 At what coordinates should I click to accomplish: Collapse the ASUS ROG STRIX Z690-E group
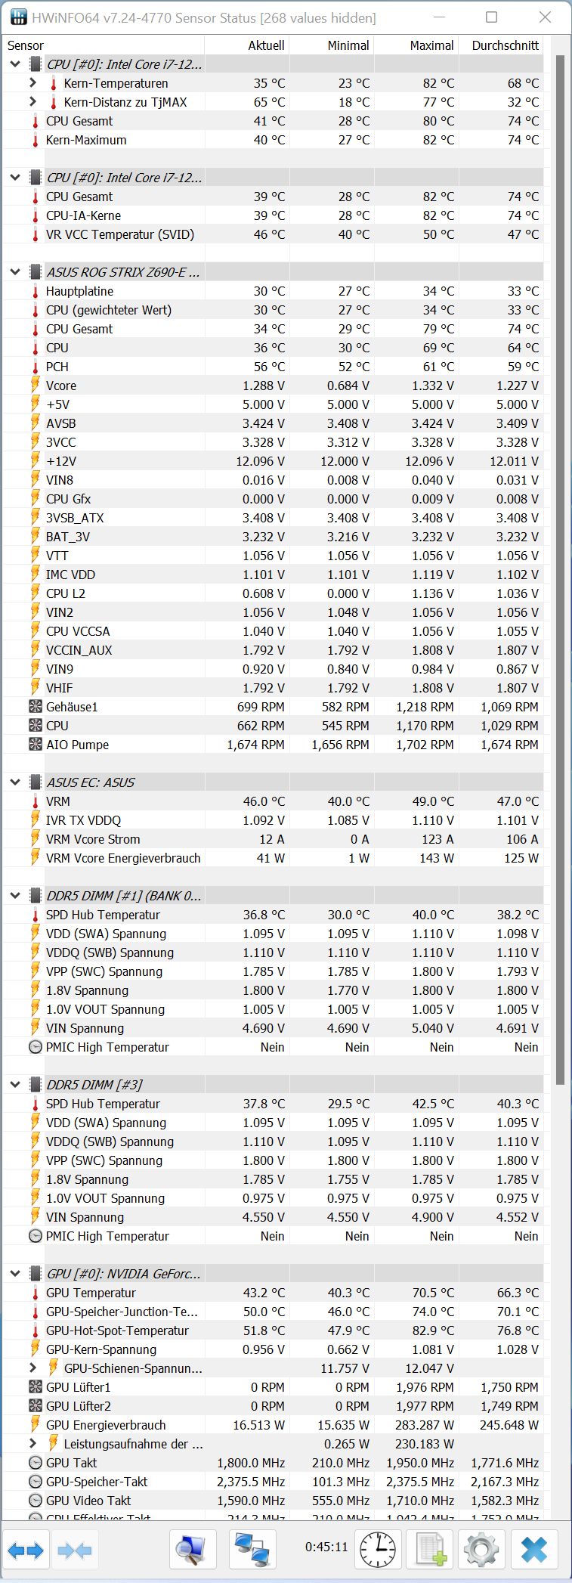coord(15,272)
